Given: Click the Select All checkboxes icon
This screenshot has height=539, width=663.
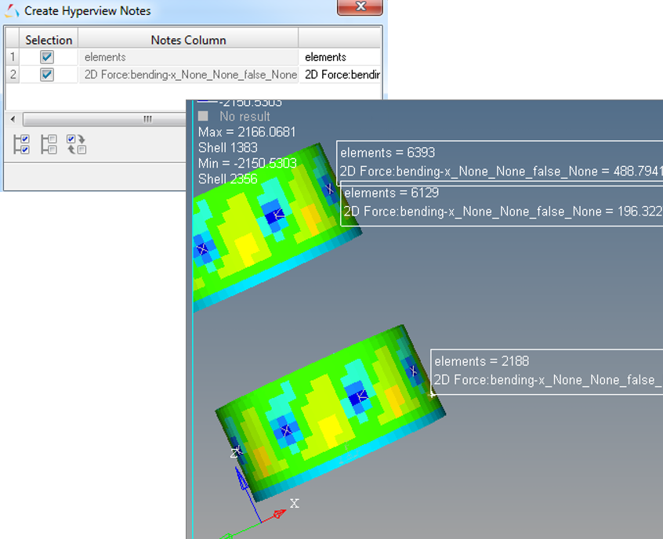Looking at the screenshot, I should point(22,144).
